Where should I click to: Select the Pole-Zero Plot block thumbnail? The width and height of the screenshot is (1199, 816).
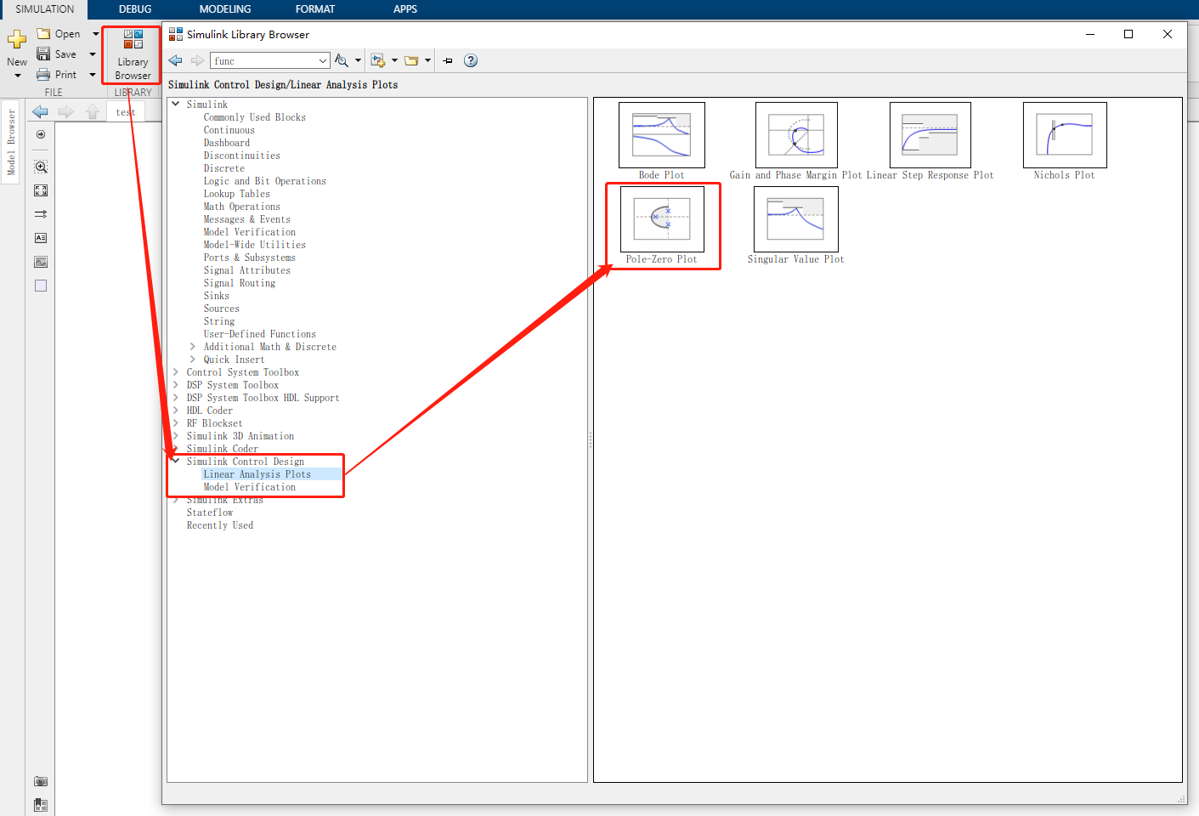[x=662, y=219]
